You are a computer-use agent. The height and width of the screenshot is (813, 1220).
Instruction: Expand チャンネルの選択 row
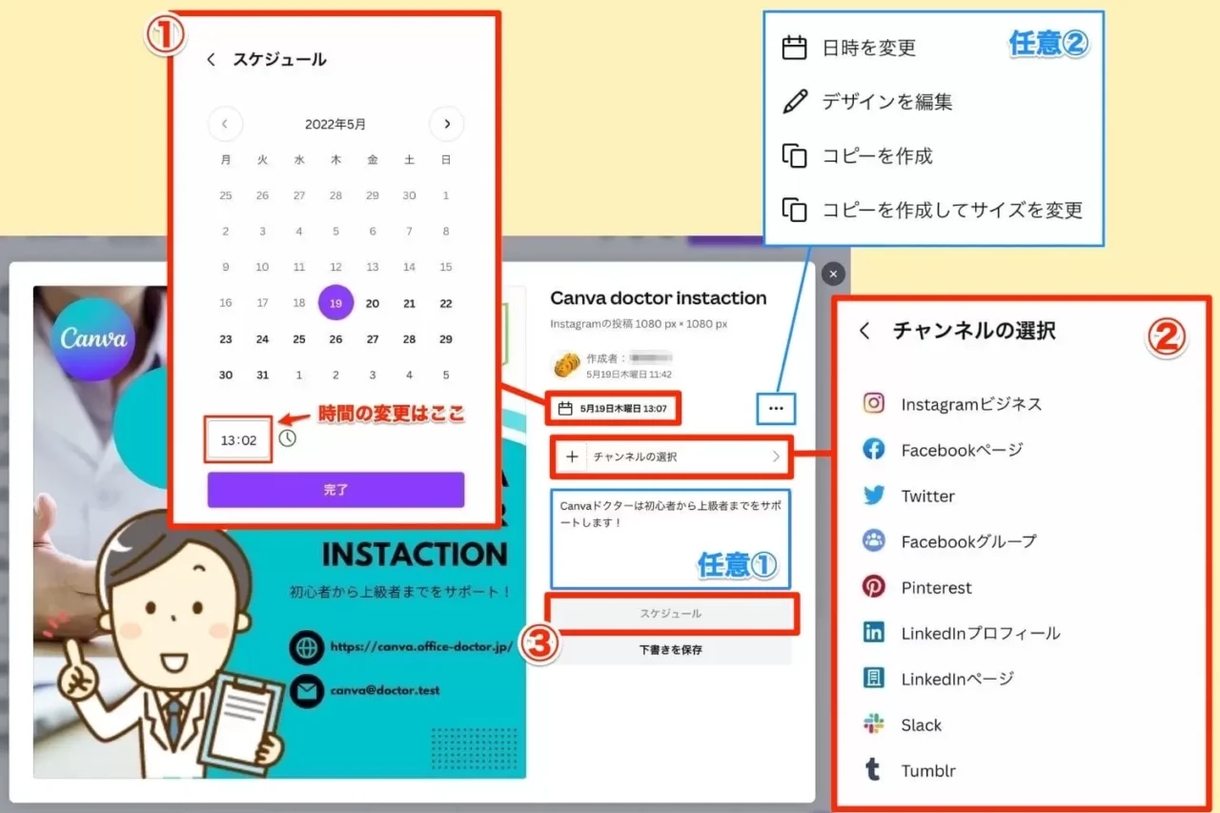tap(672, 457)
